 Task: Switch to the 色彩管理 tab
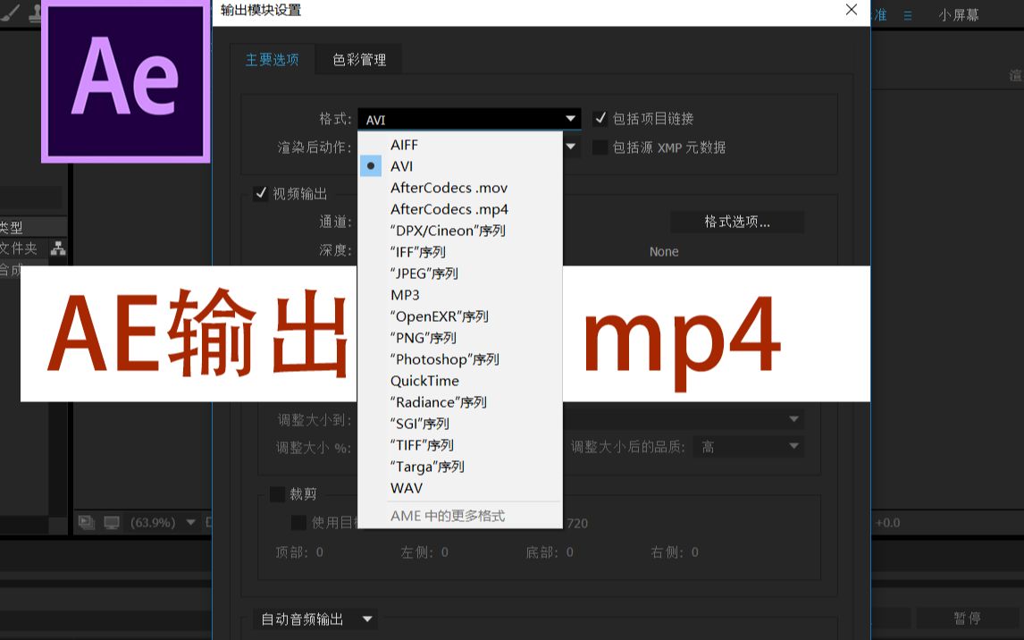(359, 60)
